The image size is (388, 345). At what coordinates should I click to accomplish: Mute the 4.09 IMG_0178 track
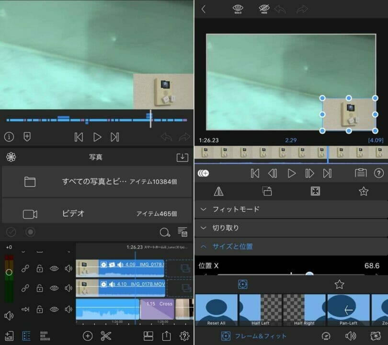pyautogui.click(x=68, y=268)
